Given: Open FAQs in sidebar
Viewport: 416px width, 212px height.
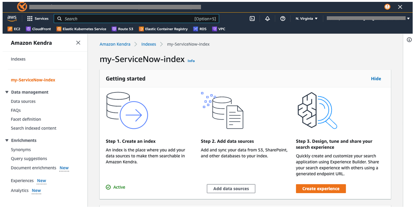Looking at the screenshot, I should tap(16, 110).
